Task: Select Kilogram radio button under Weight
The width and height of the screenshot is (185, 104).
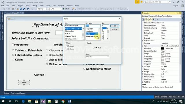Action: click(x=47, y=50)
